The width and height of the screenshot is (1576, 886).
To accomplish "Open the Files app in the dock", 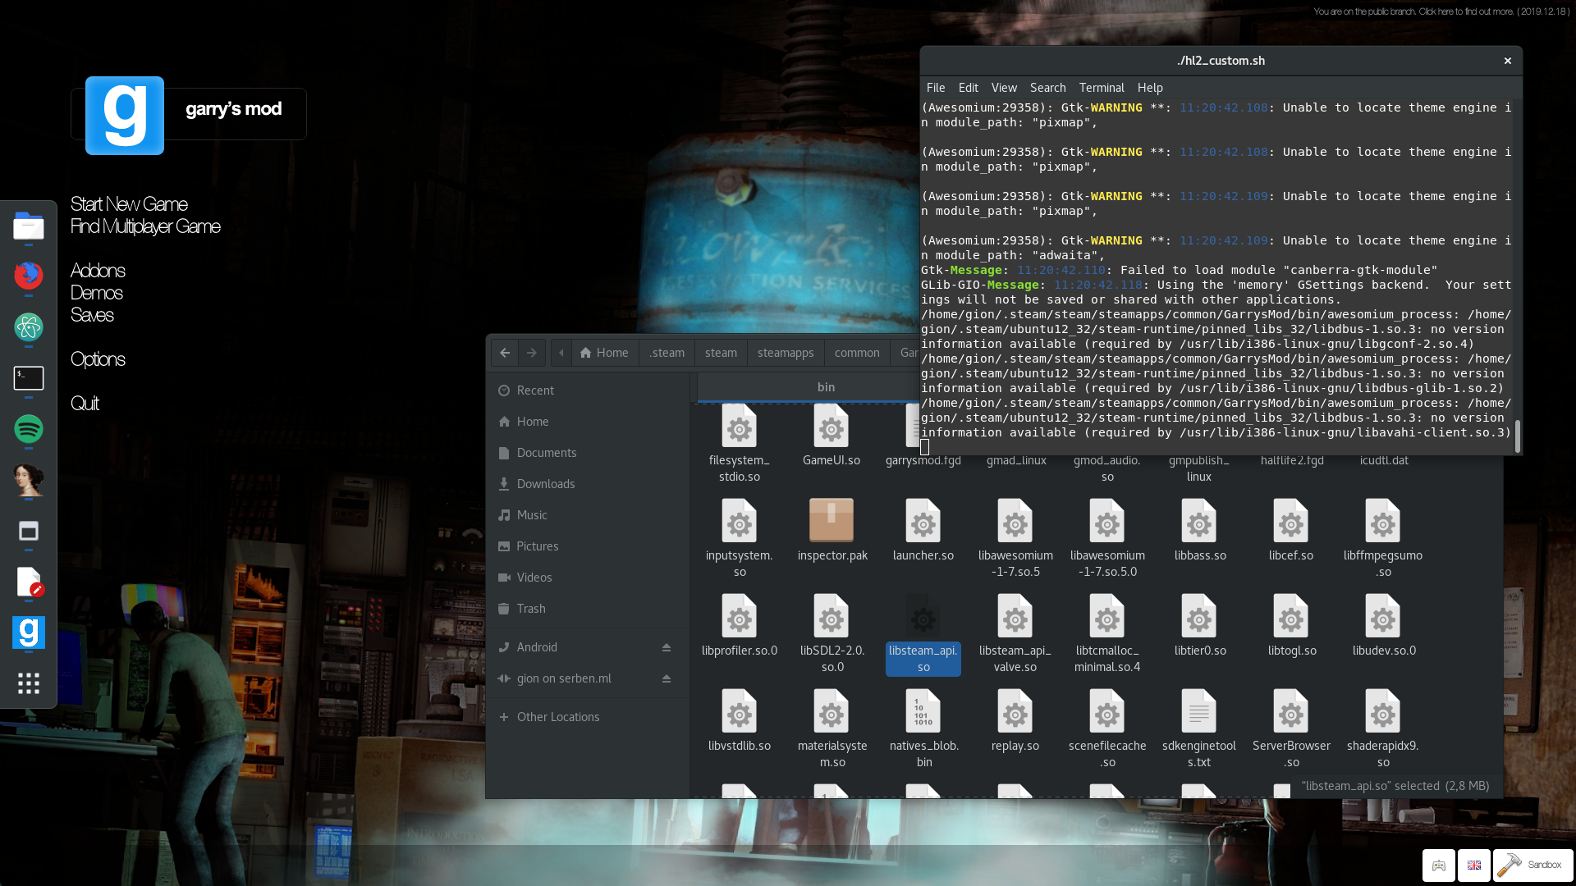I will 28,226.
